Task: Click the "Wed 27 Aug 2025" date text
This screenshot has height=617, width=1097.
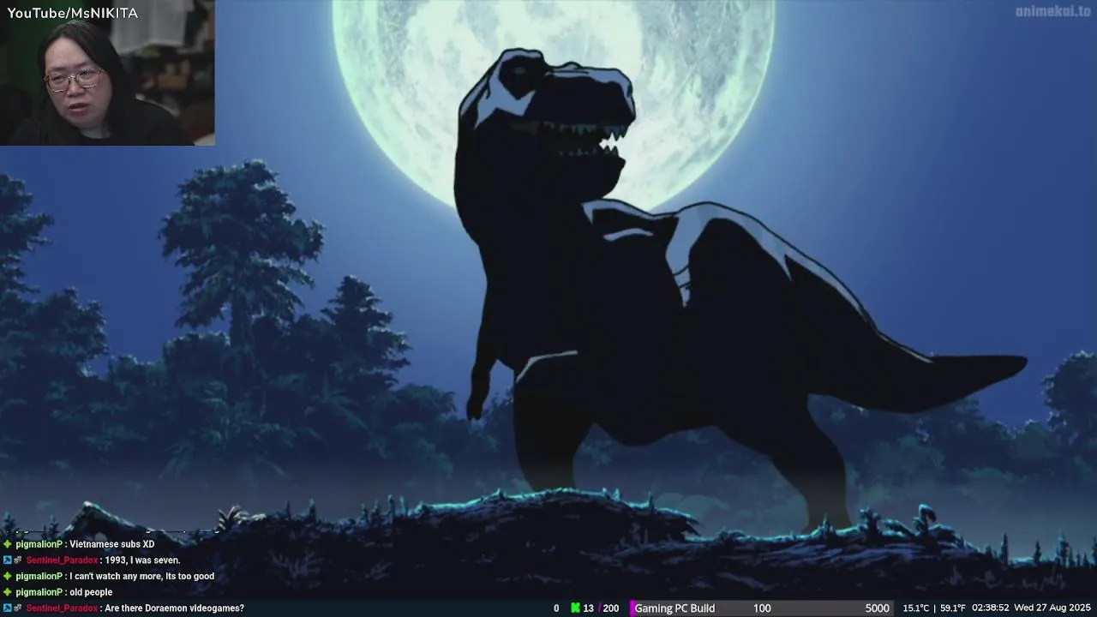Action: (1052, 608)
